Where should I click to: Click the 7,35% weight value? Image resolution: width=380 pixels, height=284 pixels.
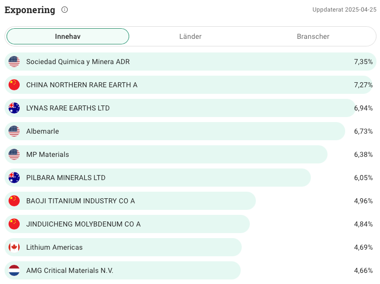pyautogui.click(x=363, y=62)
